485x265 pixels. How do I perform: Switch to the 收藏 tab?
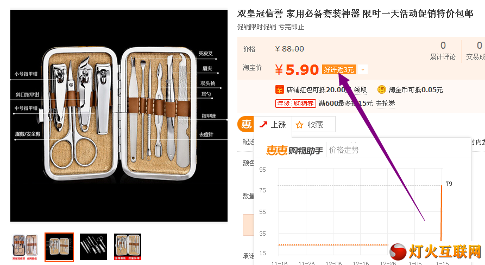point(313,125)
